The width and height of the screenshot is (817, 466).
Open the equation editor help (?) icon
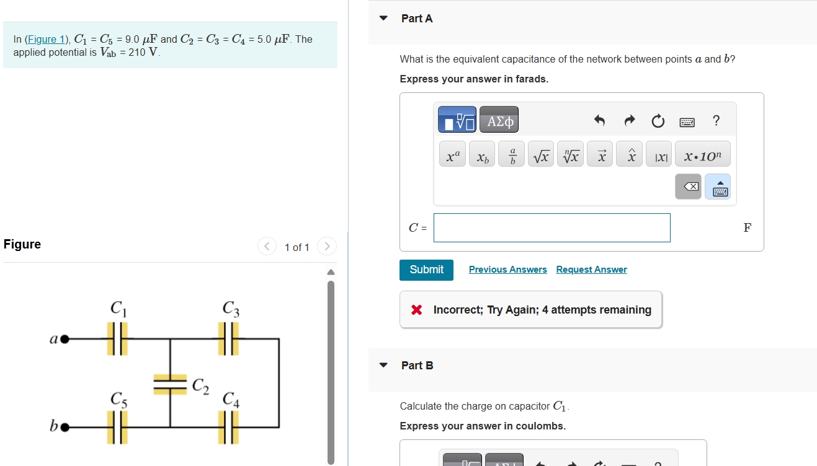[x=716, y=121]
